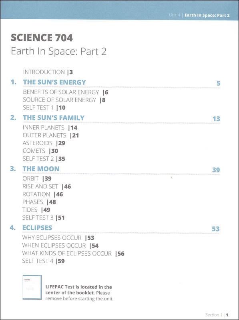Click WHAT KINDS OF ECLIPSES OCCUR entry

click(x=73, y=254)
